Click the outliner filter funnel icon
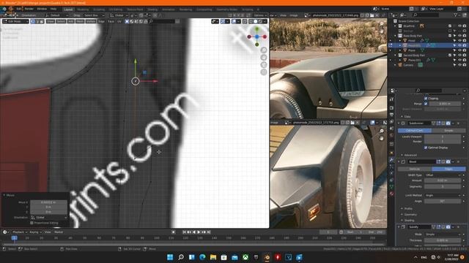 pyautogui.click(x=456, y=15)
